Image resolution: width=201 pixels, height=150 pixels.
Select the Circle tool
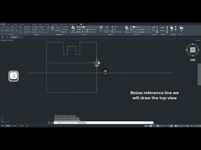pyautogui.click(x=12, y=28)
